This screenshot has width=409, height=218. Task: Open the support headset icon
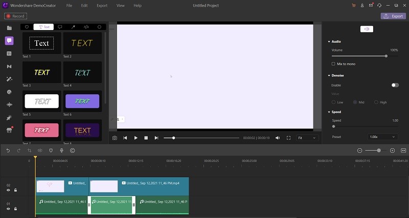[x=379, y=6]
